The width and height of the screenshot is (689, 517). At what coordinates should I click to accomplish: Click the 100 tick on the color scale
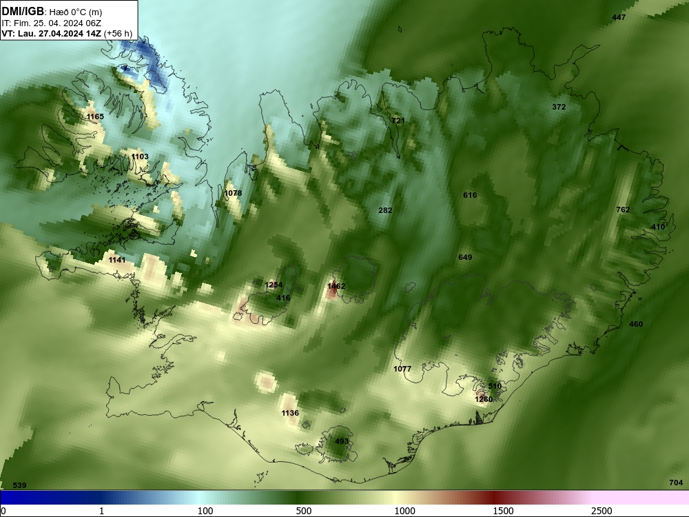click(205, 511)
